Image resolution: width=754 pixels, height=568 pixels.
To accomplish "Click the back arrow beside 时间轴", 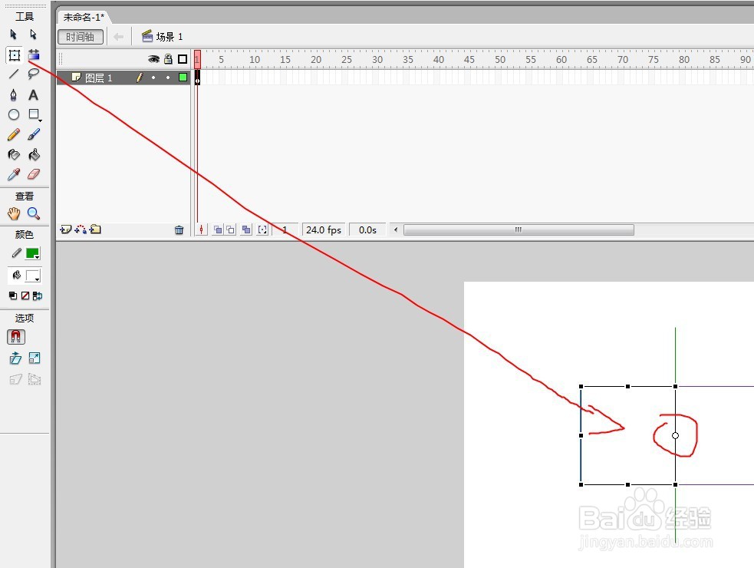I will click(118, 37).
